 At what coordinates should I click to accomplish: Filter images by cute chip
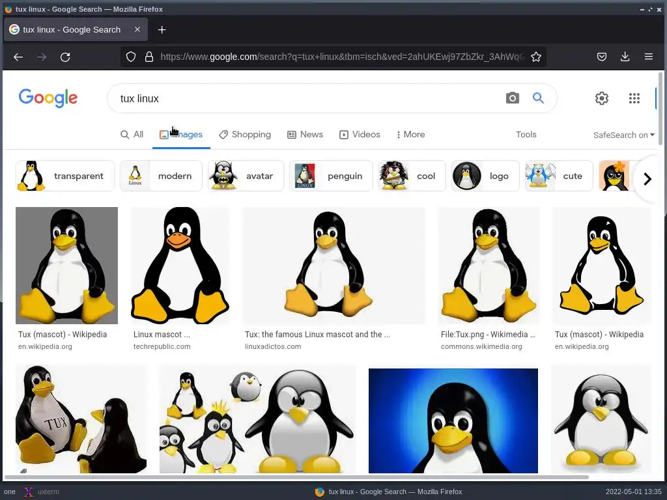pyautogui.click(x=559, y=176)
